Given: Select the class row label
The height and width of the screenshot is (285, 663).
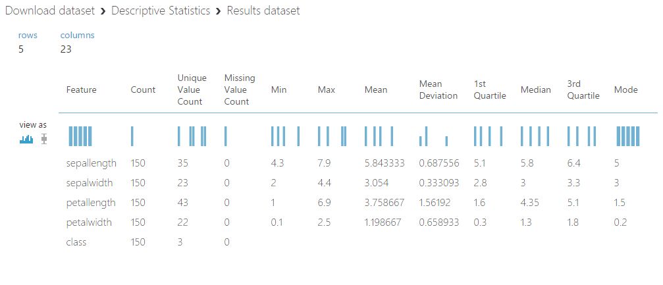Looking at the screenshot, I should tap(76, 242).
